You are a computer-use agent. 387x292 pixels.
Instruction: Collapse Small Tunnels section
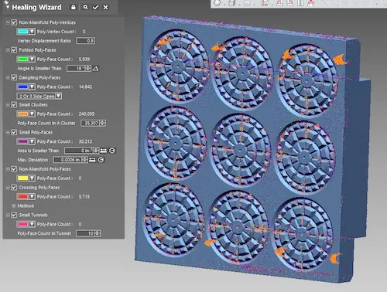8,216
